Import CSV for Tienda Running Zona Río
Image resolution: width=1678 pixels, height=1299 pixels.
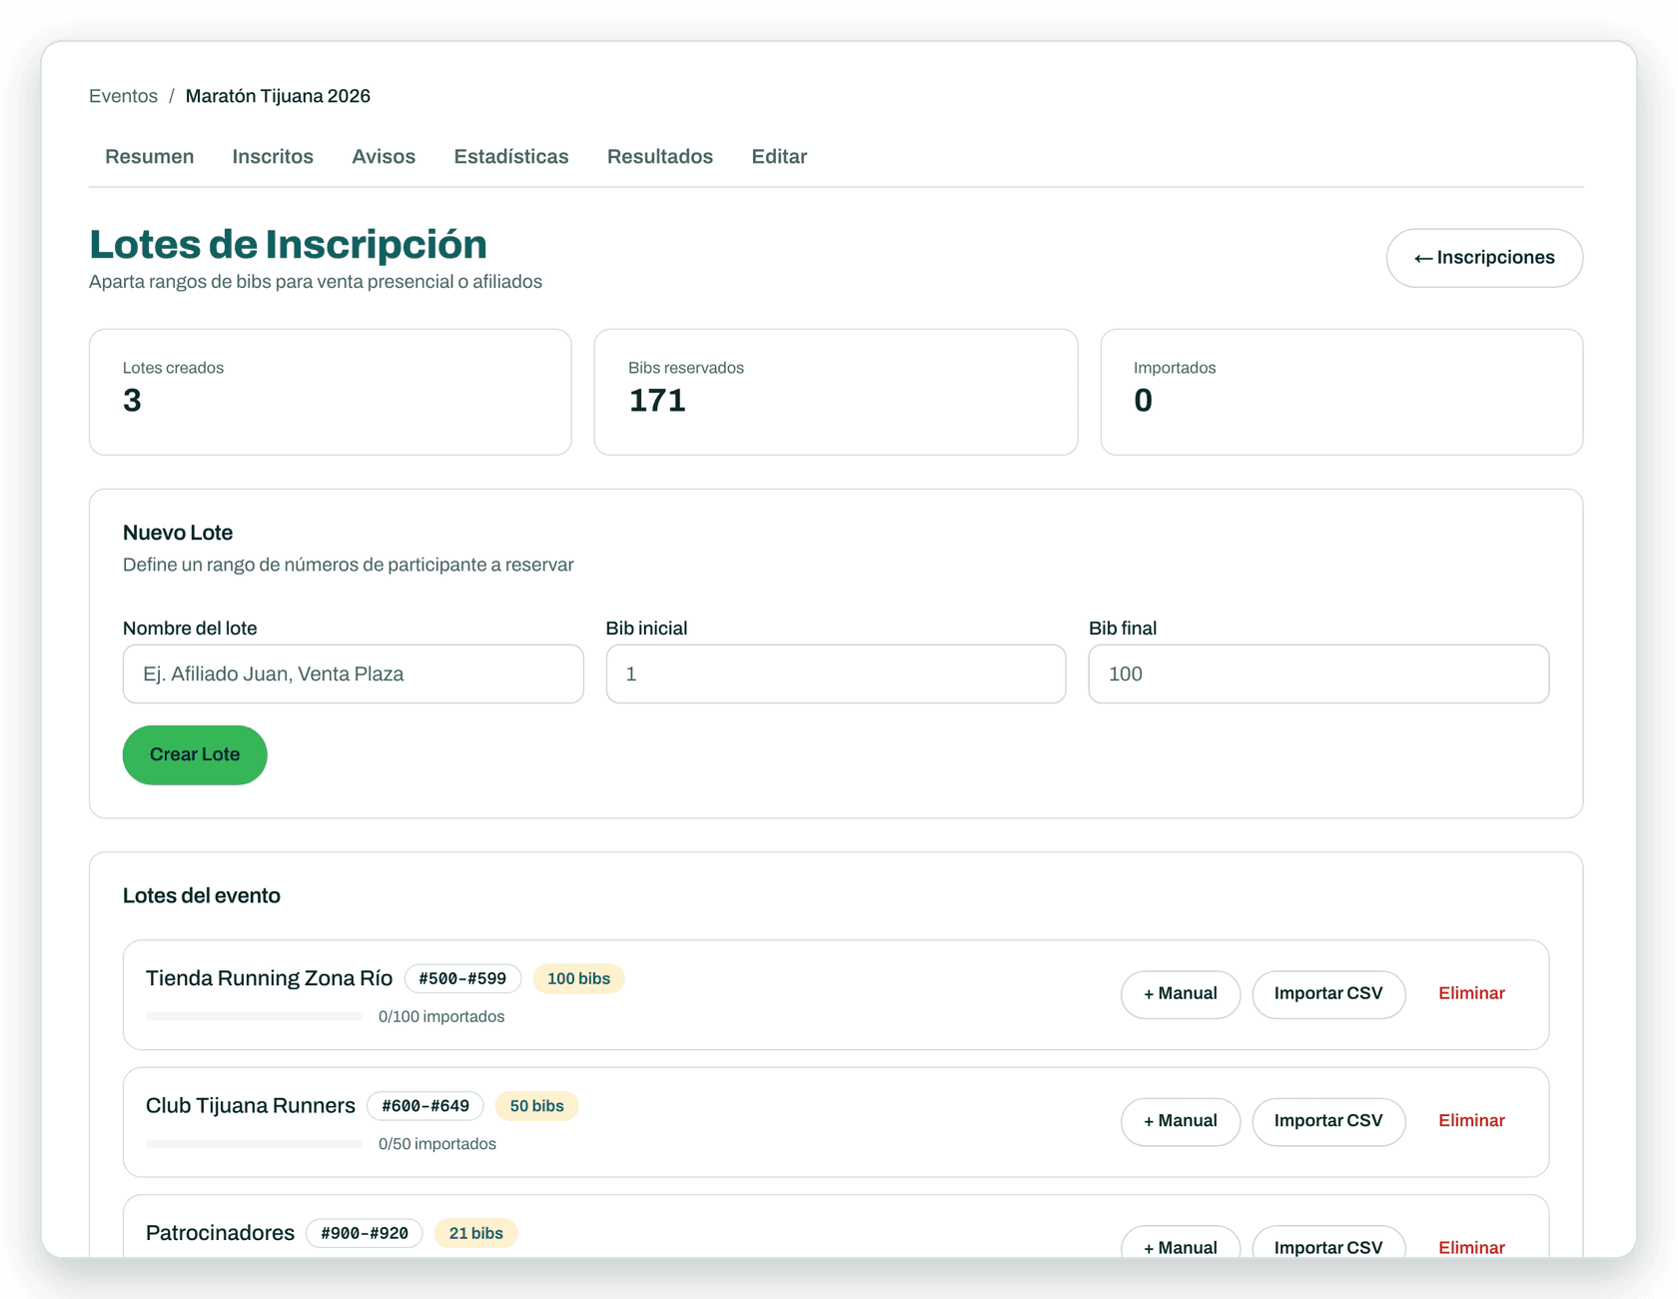1328,994
